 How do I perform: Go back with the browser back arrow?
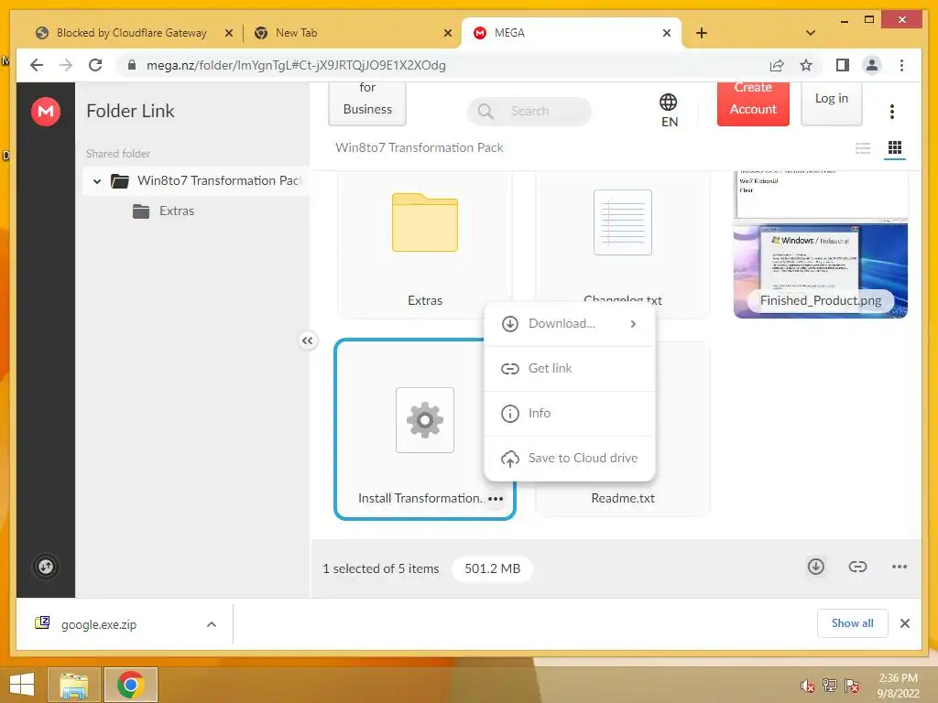click(x=37, y=65)
